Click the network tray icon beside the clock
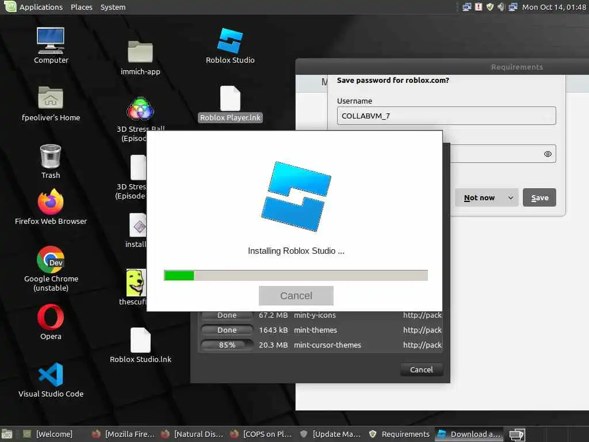 click(513, 7)
